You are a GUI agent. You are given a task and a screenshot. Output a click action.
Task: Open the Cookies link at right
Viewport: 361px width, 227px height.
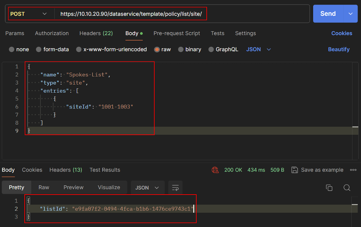(x=341, y=33)
